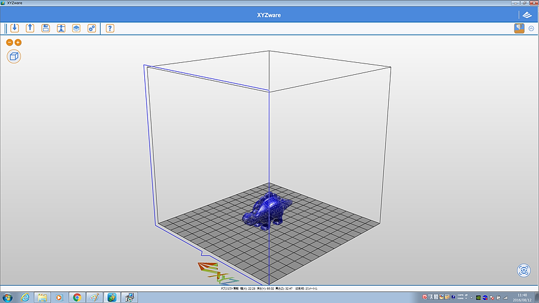Click the colored XYZ axis indicator
Image resolution: width=539 pixels, height=303 pixels.
[216, 272]
